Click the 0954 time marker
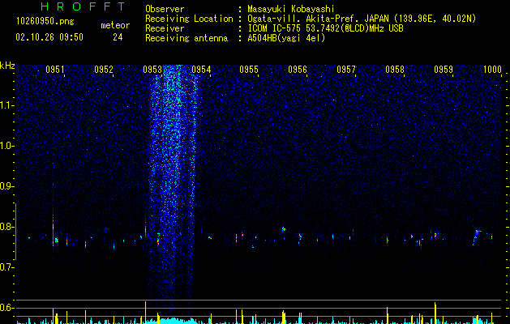Screen dimensions: 510x324 coord(201,70)
